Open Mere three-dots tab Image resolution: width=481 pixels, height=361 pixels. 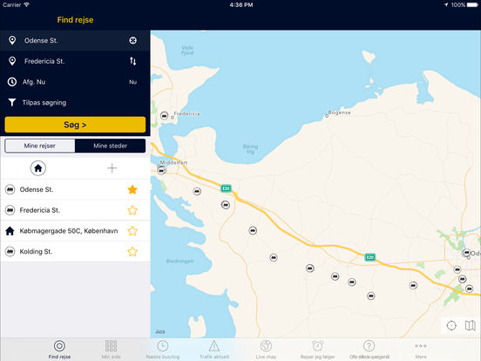(x=421, y=350)
